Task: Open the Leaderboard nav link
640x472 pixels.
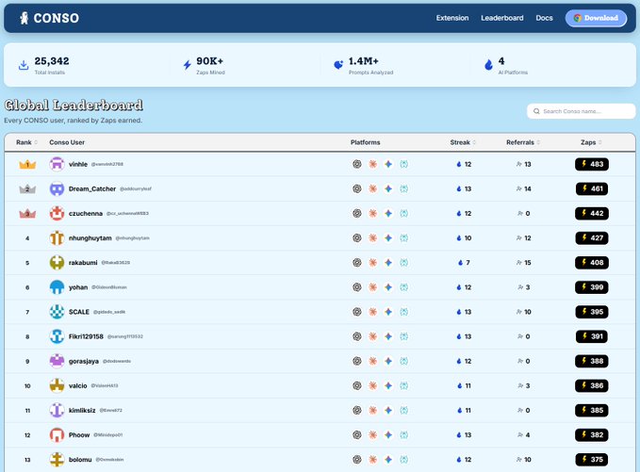Action: coord(502,18)
